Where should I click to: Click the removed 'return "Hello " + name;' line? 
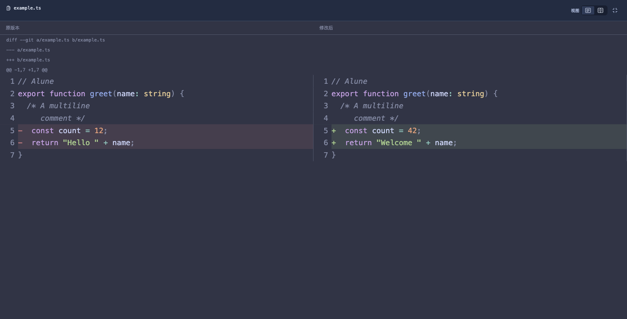pos(165,143)
